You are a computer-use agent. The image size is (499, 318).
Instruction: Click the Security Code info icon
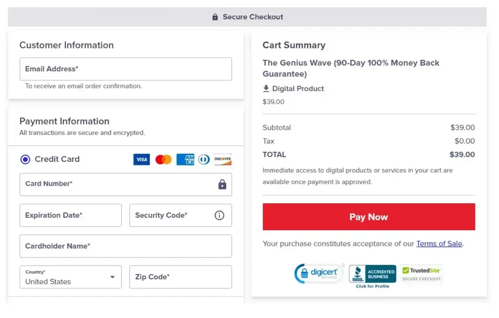pyautogui.click(x=219, y=215)
